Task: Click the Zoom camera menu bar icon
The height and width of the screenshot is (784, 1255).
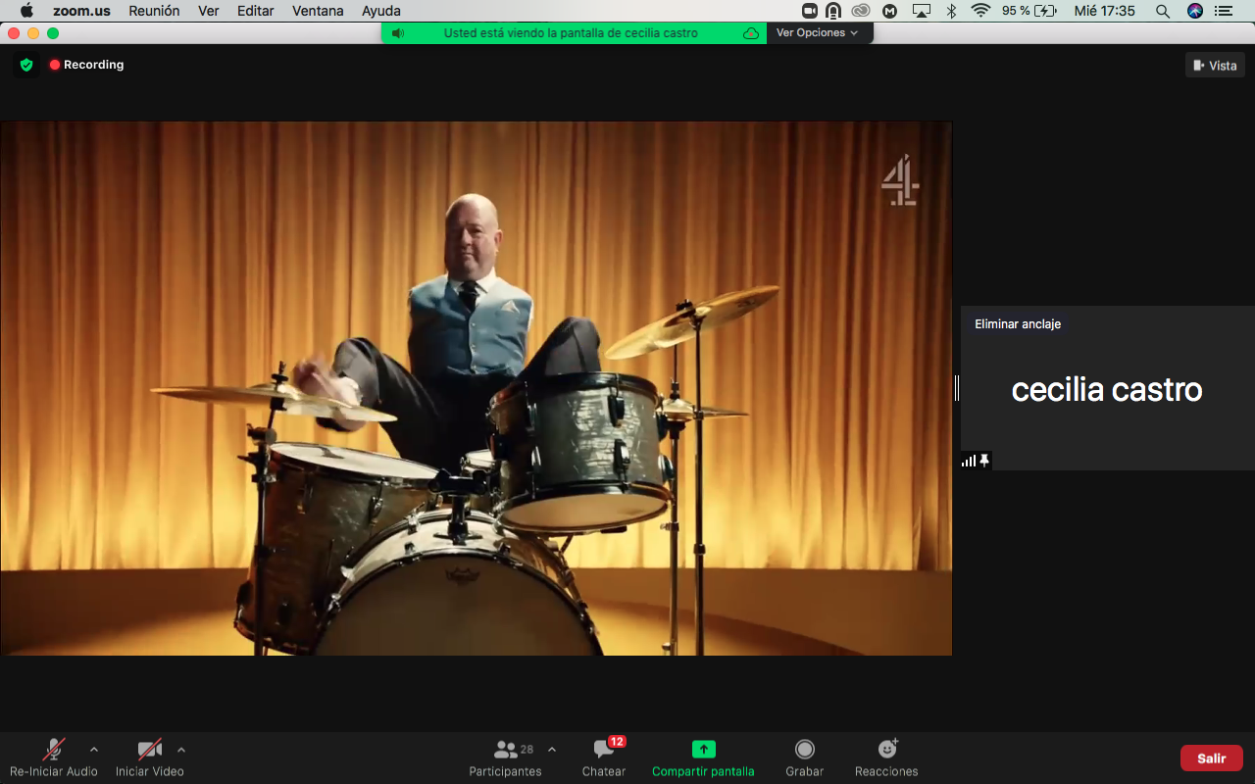Action: coord(810,11)
